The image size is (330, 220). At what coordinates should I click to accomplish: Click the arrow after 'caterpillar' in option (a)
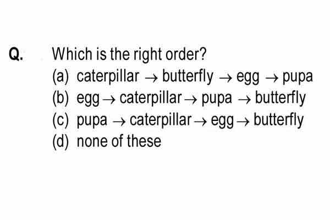(151, 78)
